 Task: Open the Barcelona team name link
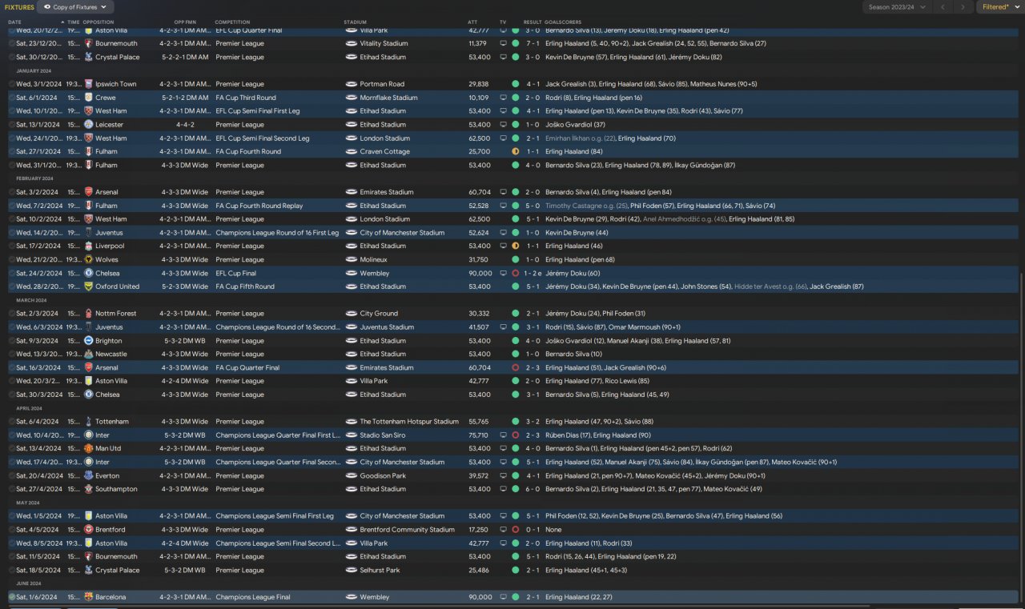pyautogui.click(x=111, y=597)
